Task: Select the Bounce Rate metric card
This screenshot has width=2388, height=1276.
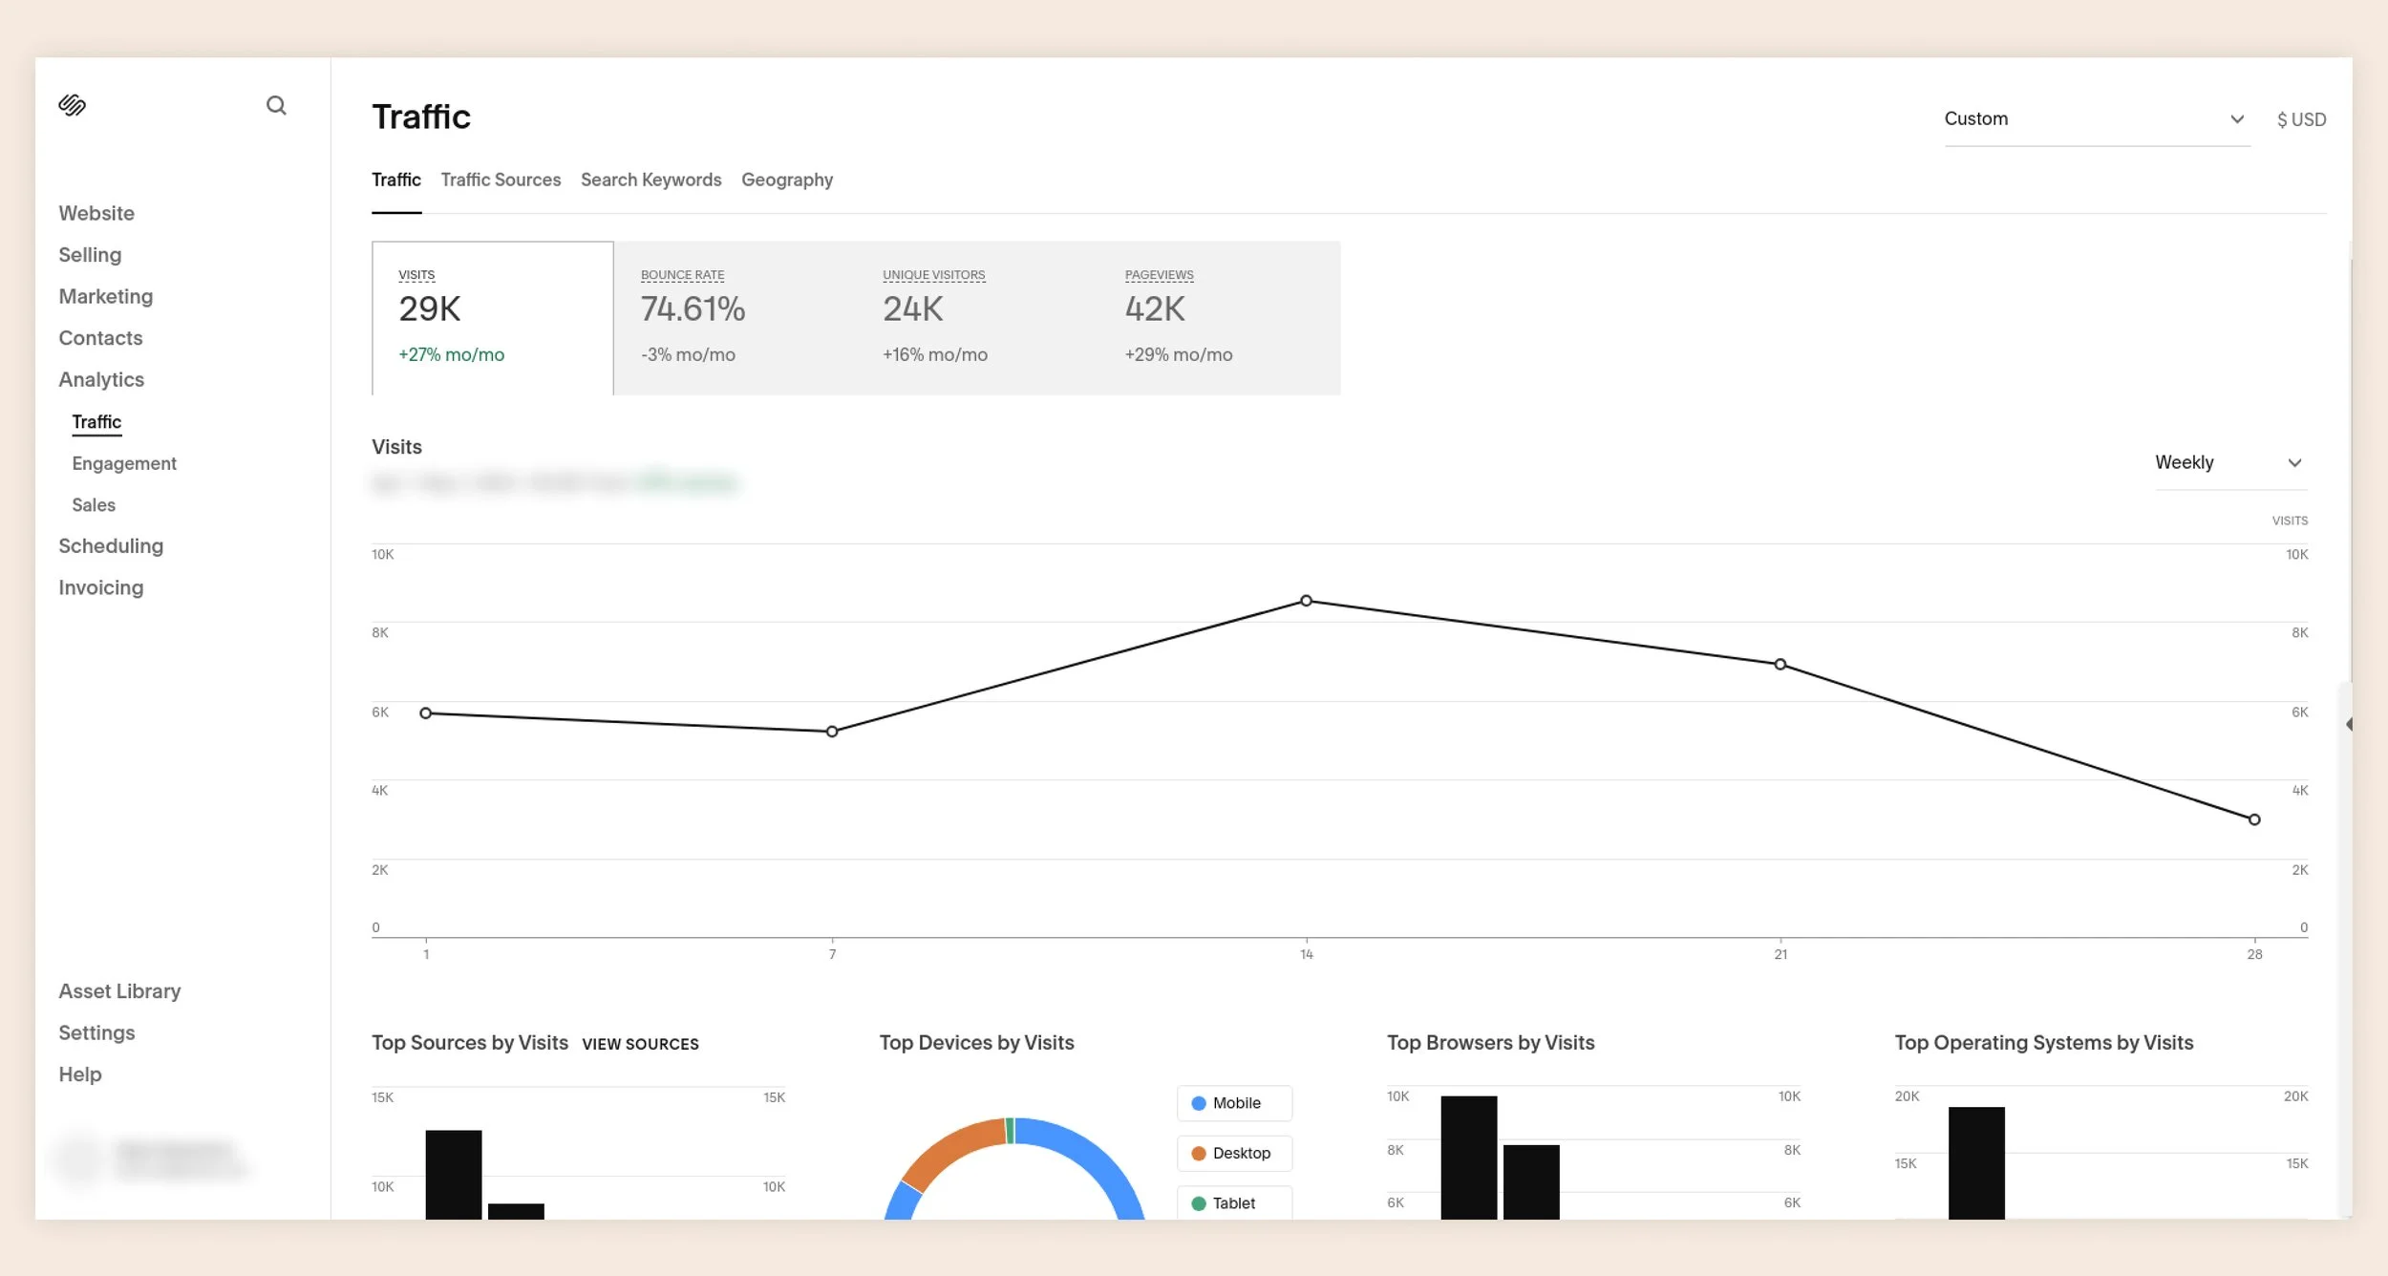Action: [x=736, y=315]
